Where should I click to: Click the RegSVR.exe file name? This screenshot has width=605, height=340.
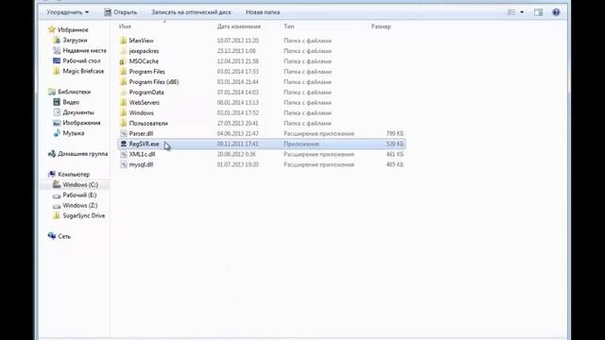tap(144, 144)
